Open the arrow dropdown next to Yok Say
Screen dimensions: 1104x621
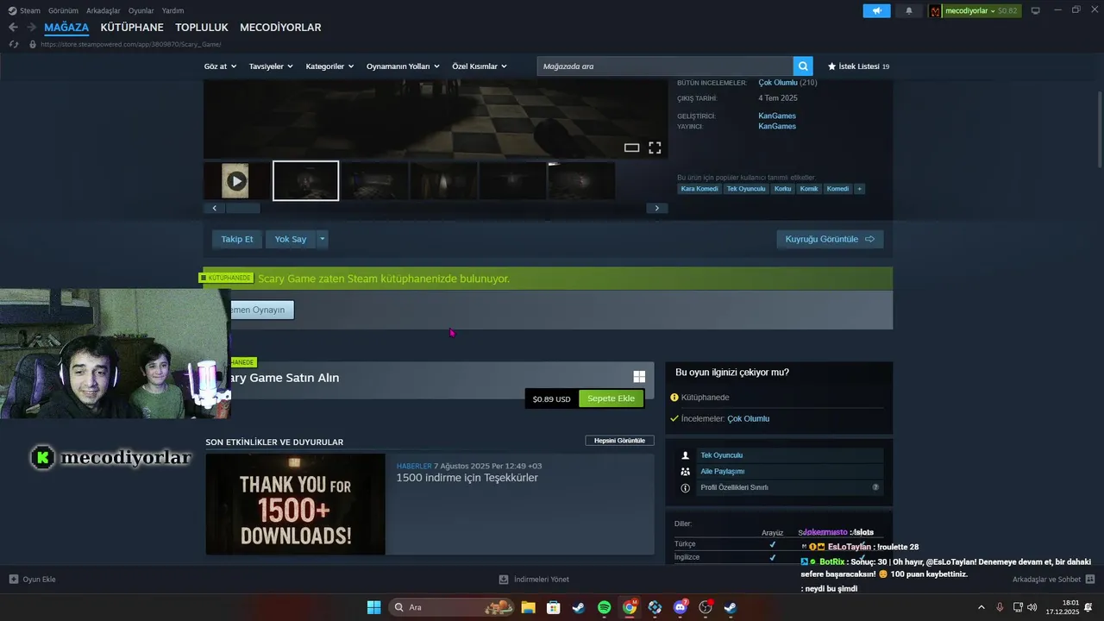[323, 239]
